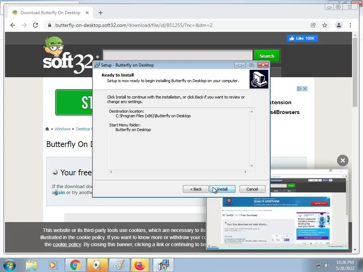The width and height of the screenshot is (363, 272).
Task: Share this page via the share icon
Action: click(313, 25)
